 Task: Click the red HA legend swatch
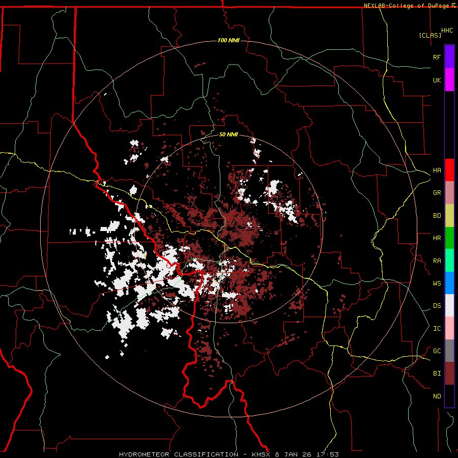449,170
